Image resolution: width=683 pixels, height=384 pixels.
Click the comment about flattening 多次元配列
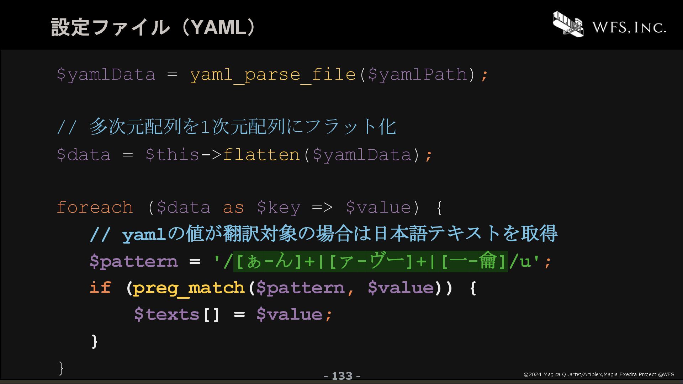coord(227,127)
